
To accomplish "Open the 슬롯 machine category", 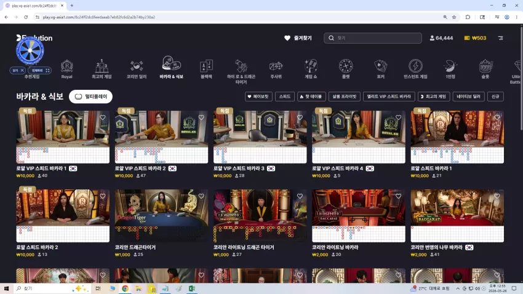I will (x=485, y=69).
